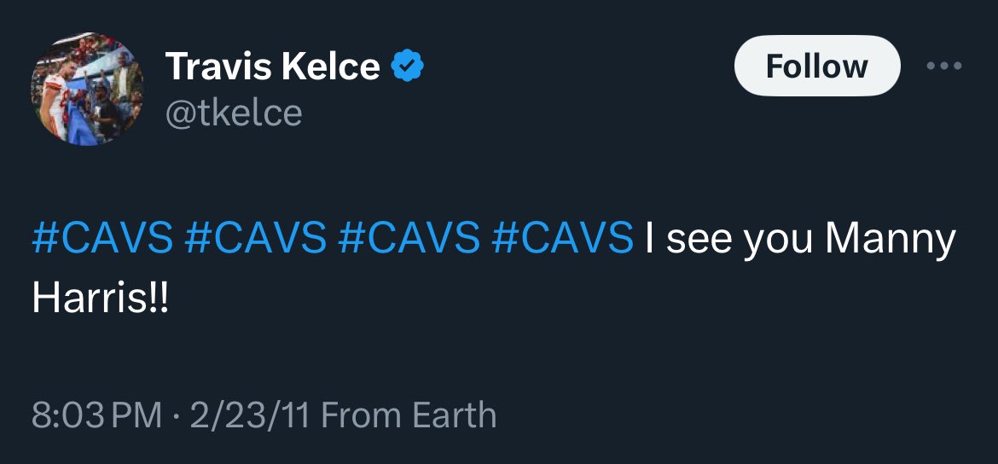Open the first #CAVS hashtag

pos(102,240)
